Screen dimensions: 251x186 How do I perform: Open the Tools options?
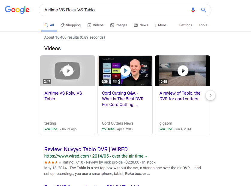pyautogui.click(x=203, y=25)
